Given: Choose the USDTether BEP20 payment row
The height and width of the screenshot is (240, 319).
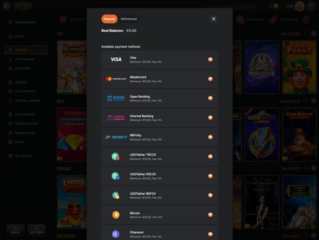Looking at the screenshot, I should click(159, 195).
